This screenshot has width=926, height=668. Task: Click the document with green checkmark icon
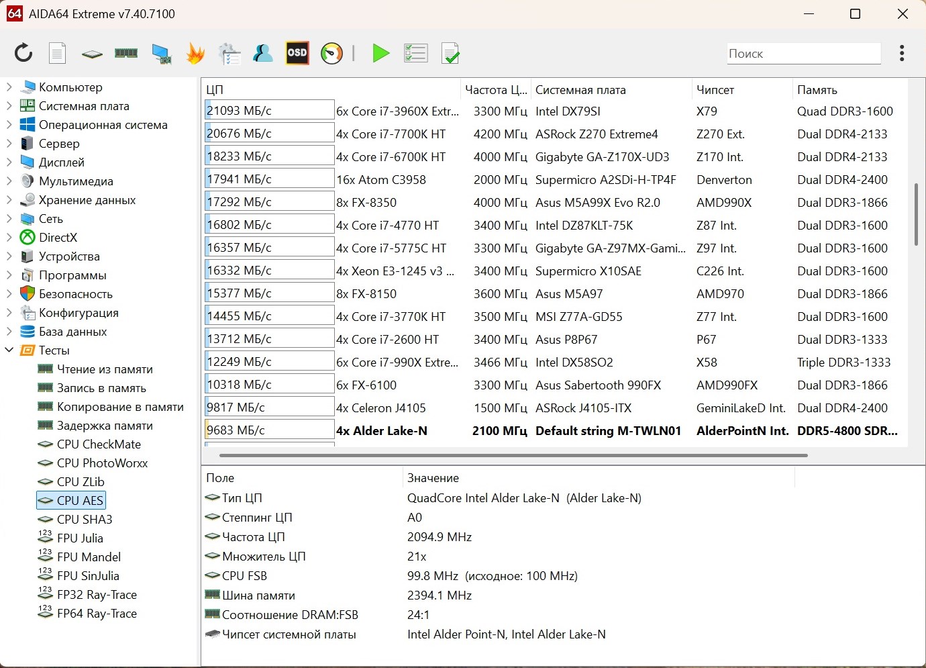click(450, 53)
